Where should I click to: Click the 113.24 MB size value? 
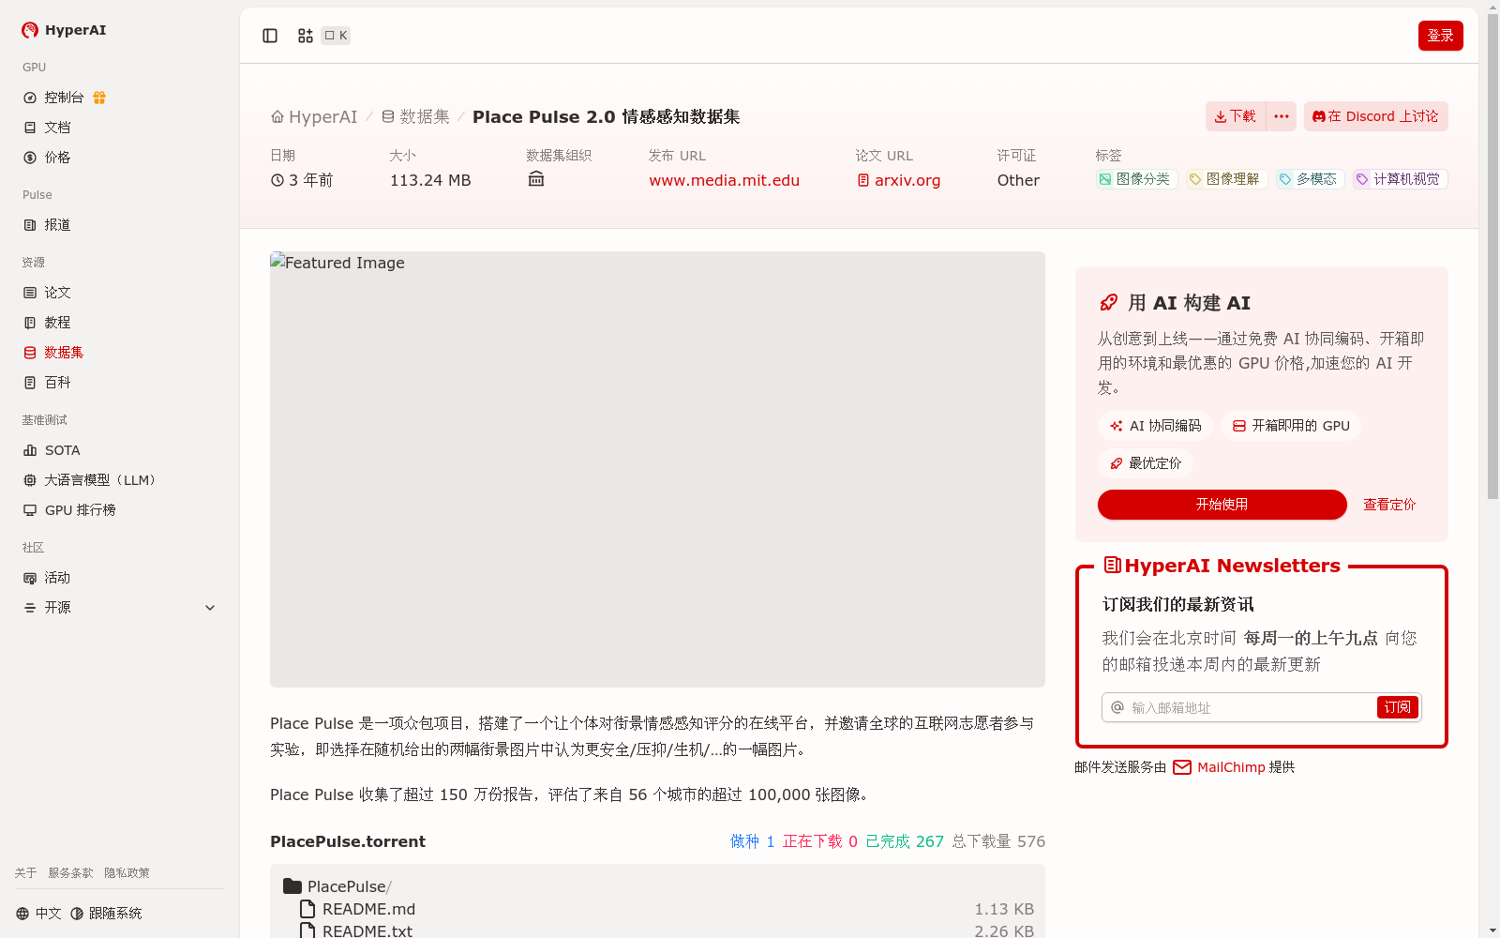tap(430, 180)
